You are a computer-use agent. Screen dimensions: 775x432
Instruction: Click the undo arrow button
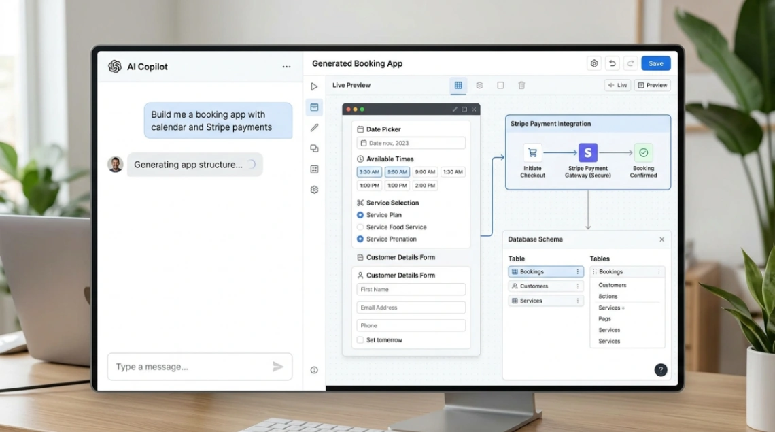click(x=612, y=63)
